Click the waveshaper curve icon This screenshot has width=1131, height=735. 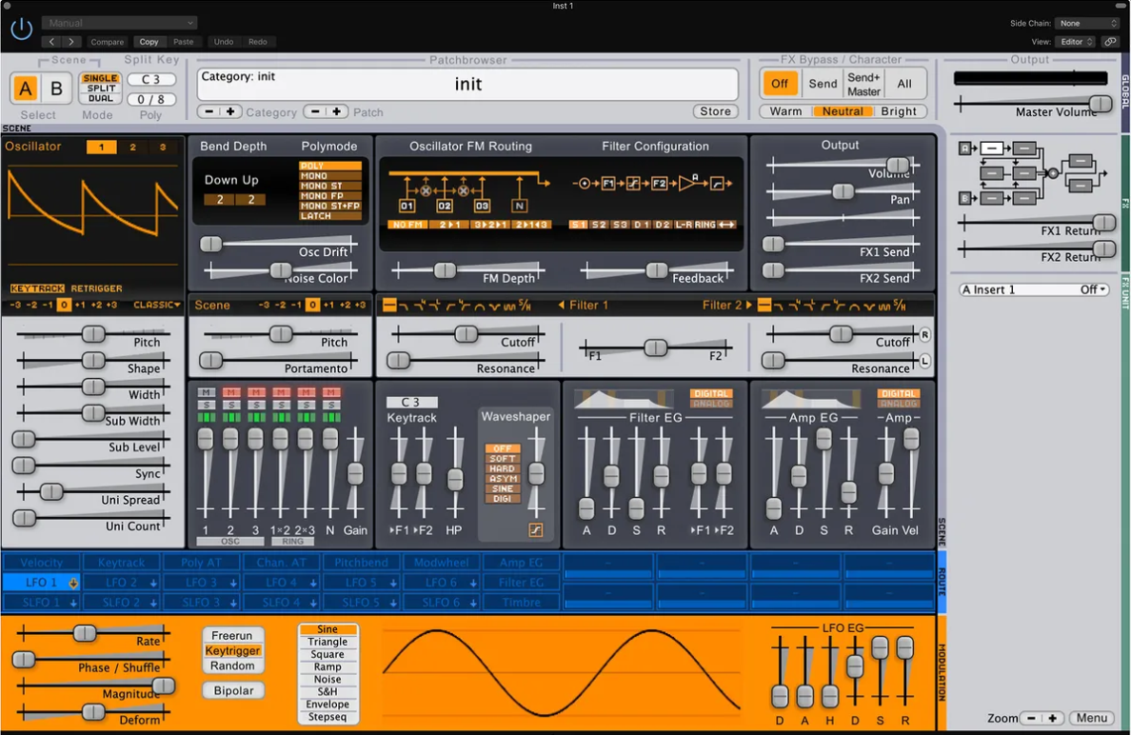[x=536, y=530]
